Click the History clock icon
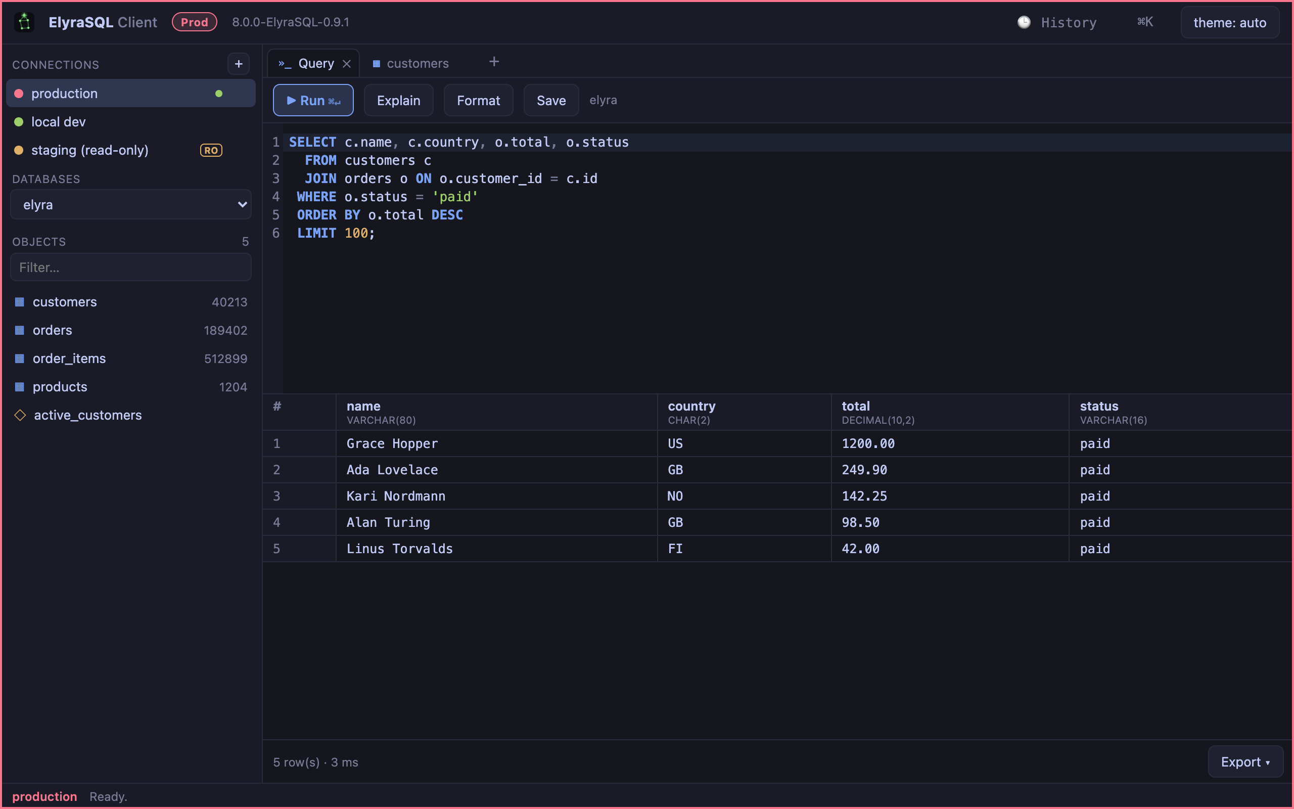This screenshot has width=1294, height=809. pyautogui.click(x=1024, y=22)
